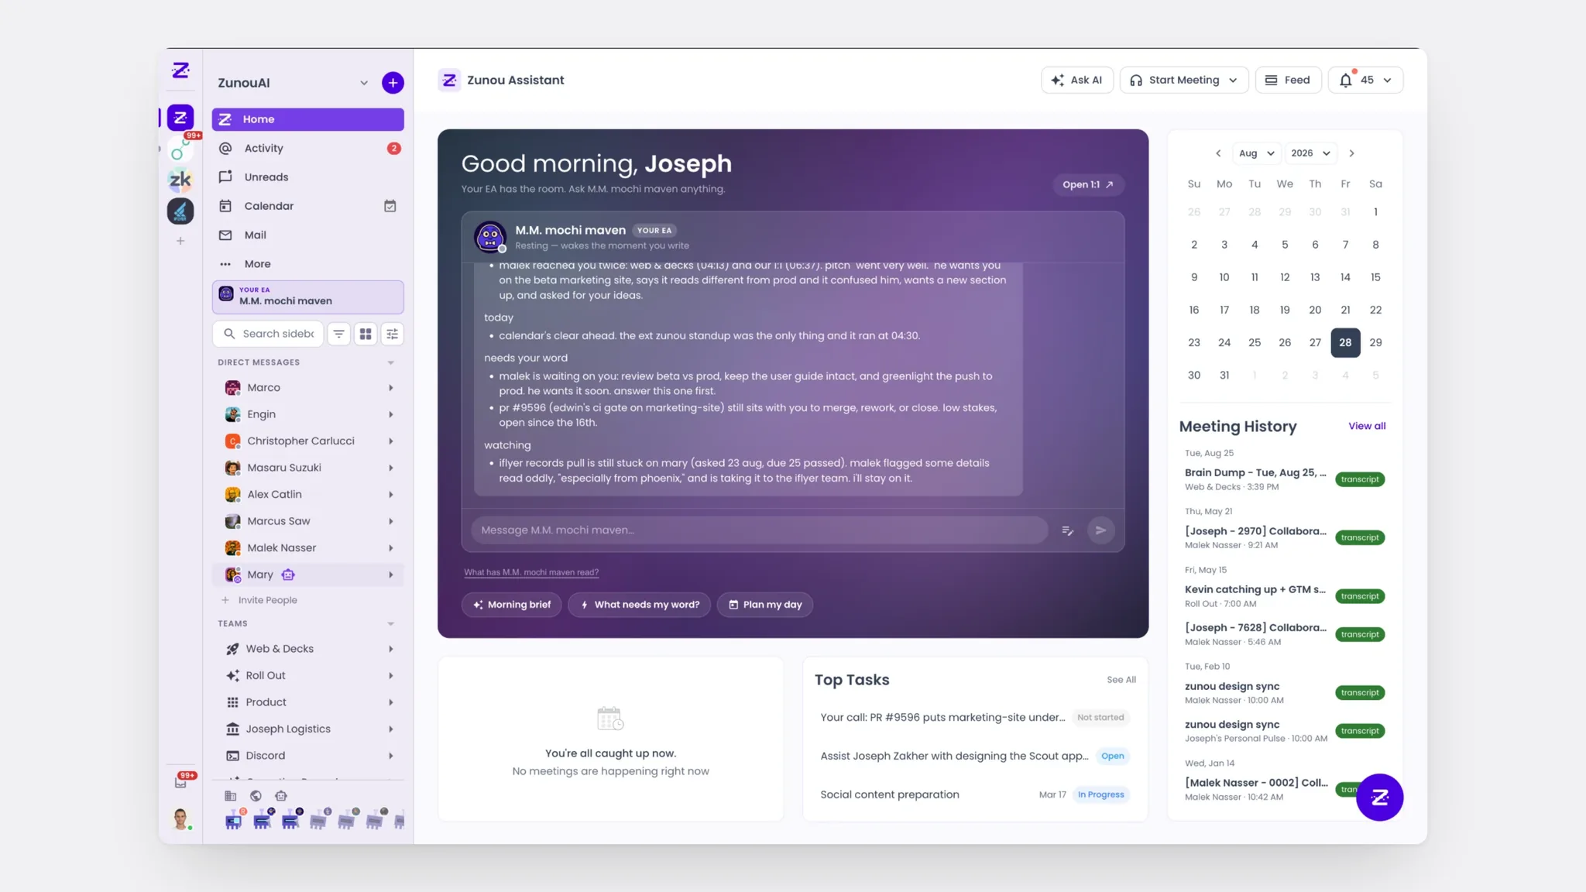
Task: Open sidebar tune settings sliders icon
Action: [393, 334]
